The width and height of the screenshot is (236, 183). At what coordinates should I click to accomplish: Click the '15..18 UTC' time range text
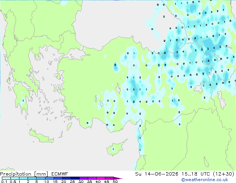point(196,174)
